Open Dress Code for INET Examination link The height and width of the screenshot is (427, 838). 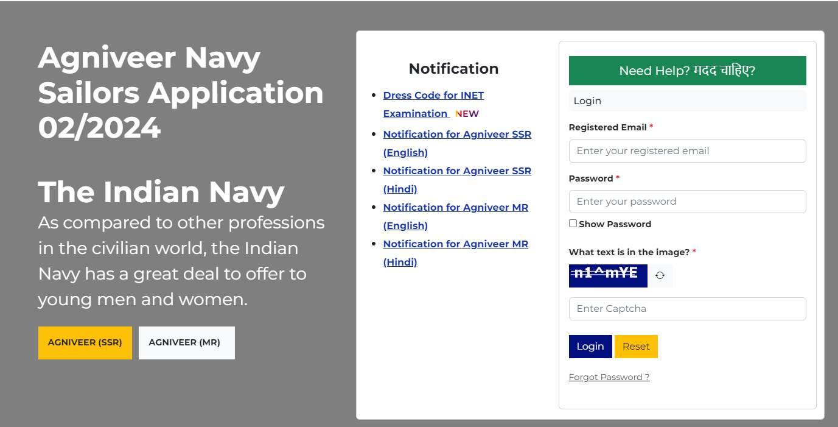pos(433,104)
